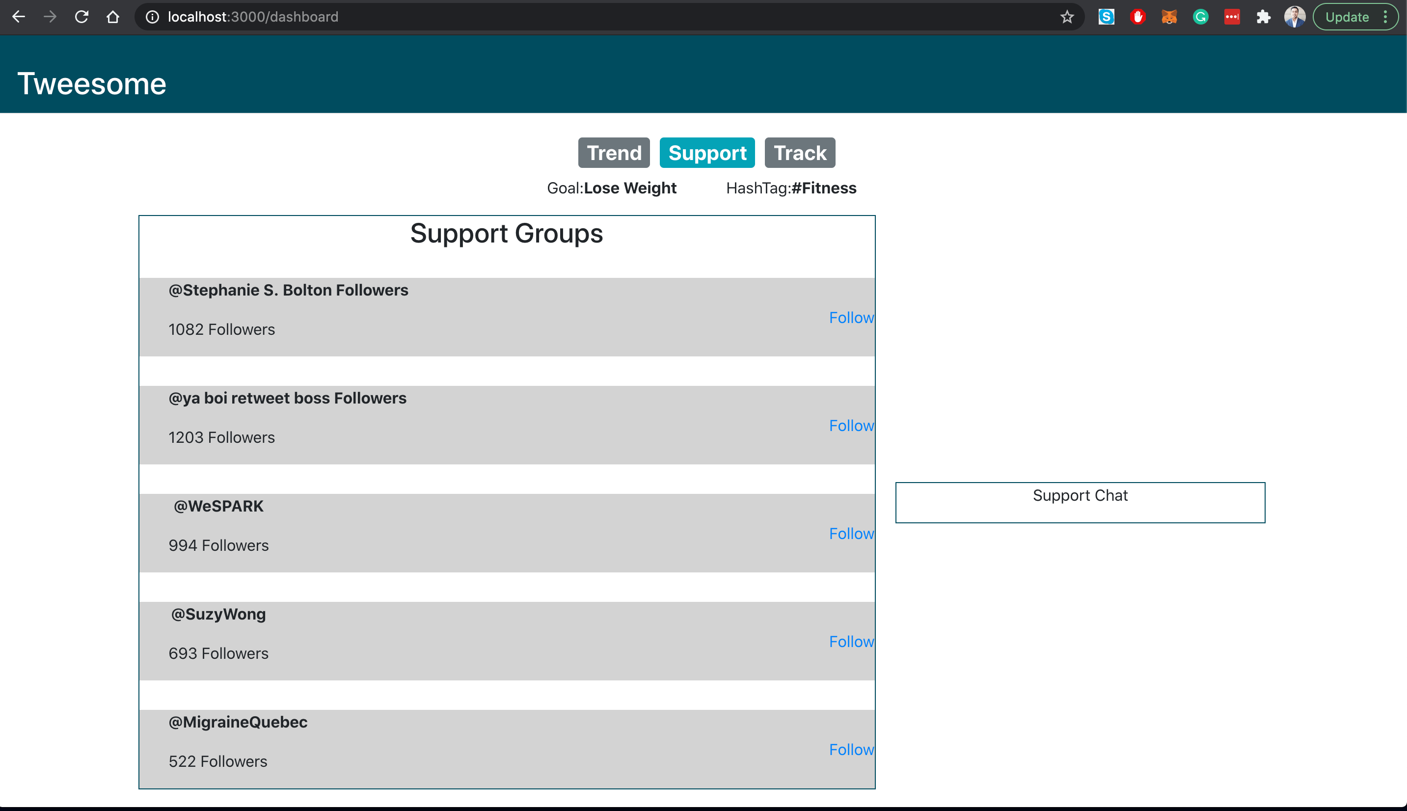Image resolution: width=1407 pixels, height=811 pixels.
Task: Click the Chrome Update button
Action: (x=1346, y=17)
